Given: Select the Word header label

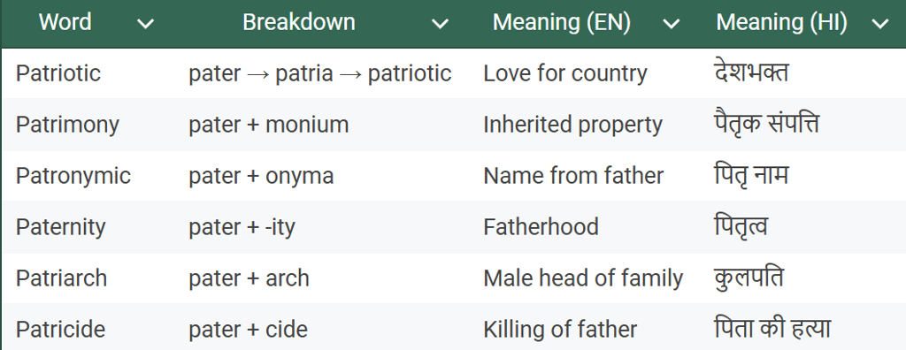Looking at the screenshot, I should tap(65, 22).
